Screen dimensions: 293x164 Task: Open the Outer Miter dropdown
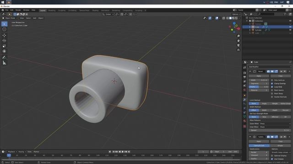(x=275, y=123)
